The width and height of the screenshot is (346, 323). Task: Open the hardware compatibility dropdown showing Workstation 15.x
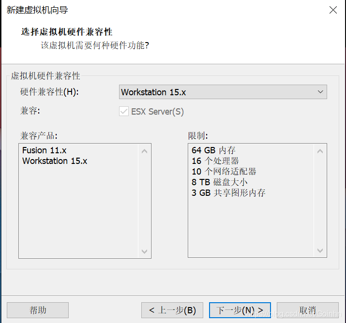(x=223, y=92)
